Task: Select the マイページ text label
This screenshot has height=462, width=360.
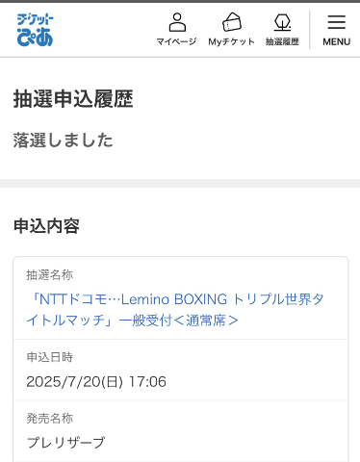Action: click(176, 41)
